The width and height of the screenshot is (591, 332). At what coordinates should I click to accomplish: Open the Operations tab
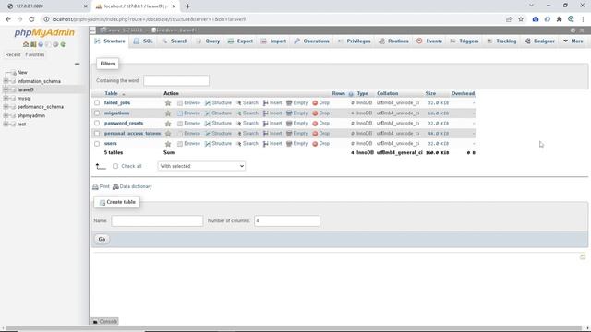(312, 41)
